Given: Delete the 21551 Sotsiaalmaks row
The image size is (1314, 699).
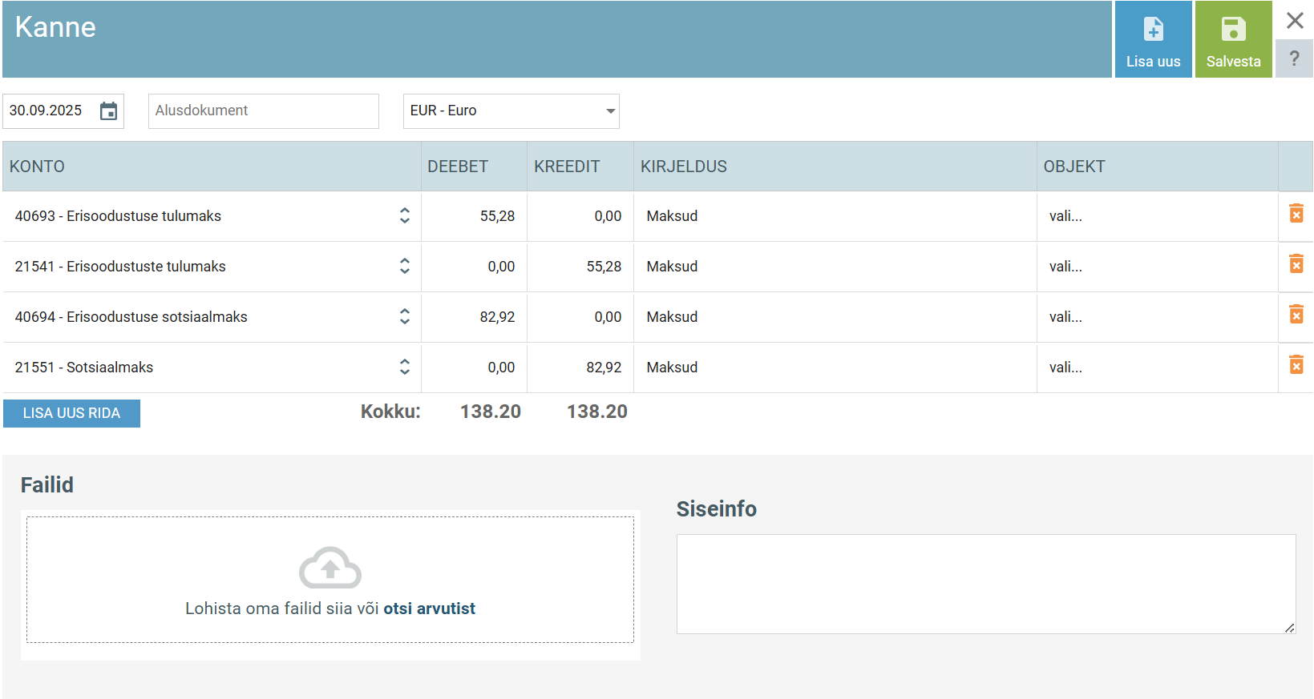Looking at the screenshot, I should tap(1296, 365).
